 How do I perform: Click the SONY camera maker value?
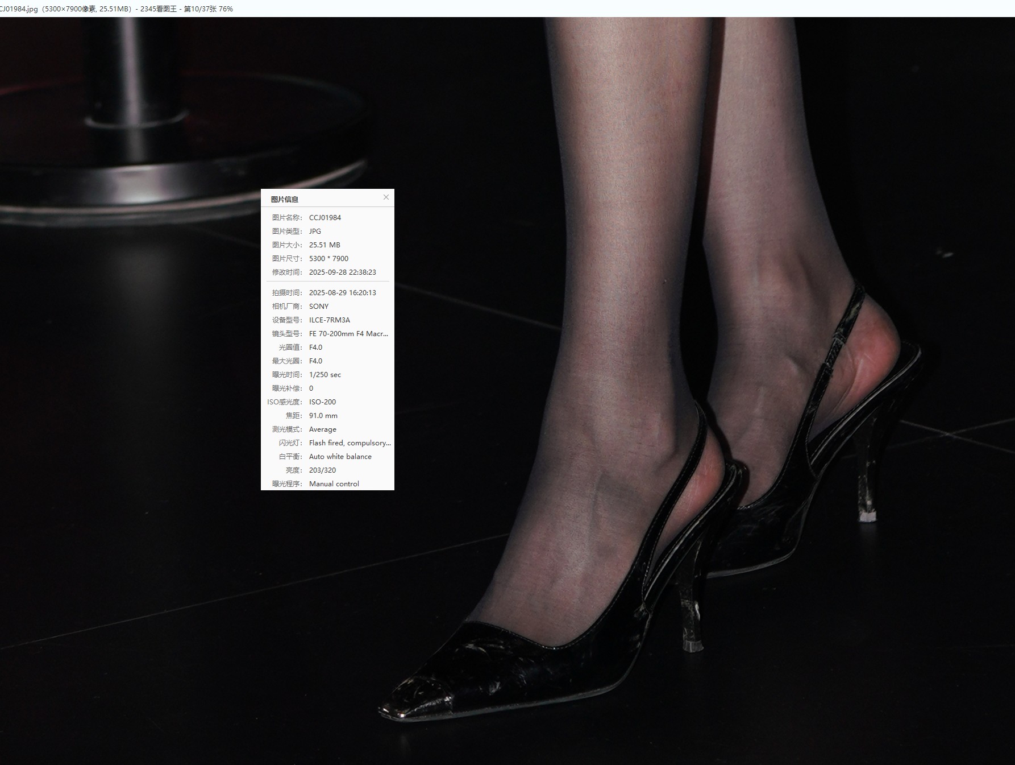pos(319,307)
